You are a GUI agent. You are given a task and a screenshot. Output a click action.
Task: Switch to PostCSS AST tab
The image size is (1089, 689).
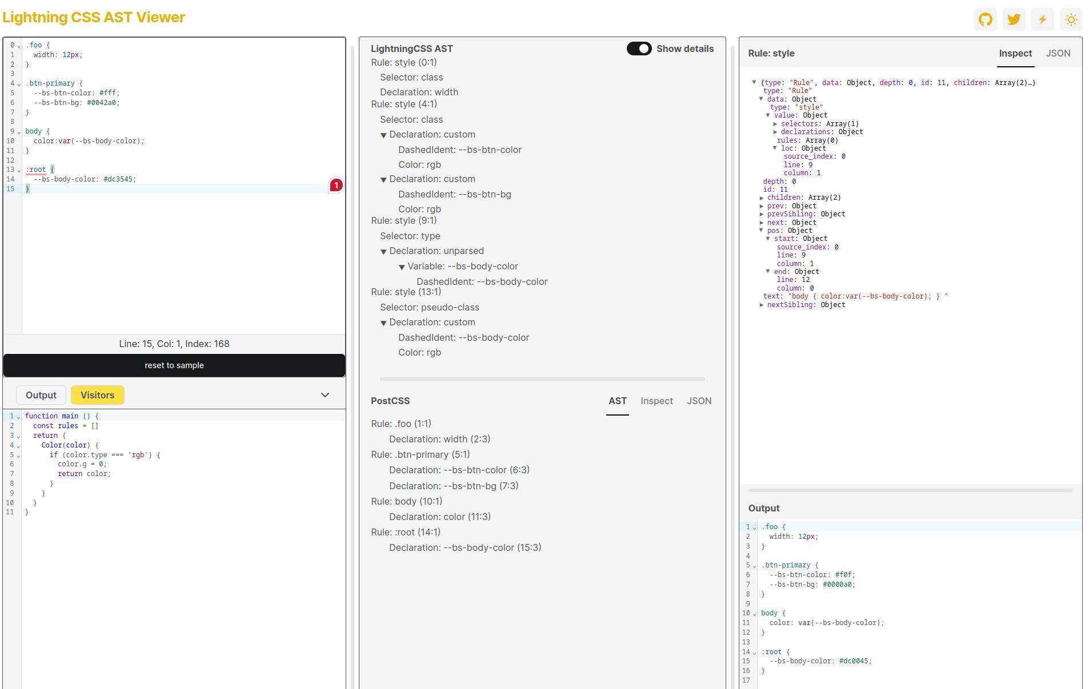tap(618, 401)
